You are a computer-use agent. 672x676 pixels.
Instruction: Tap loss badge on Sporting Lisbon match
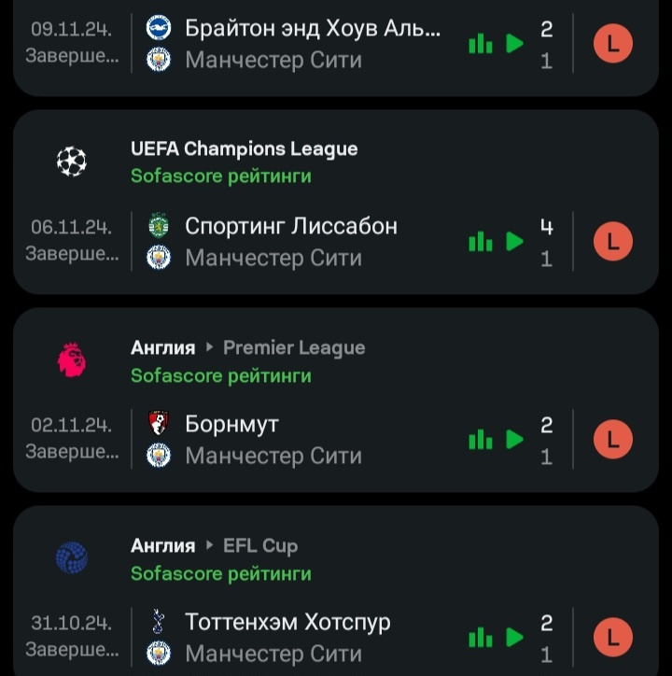[x=613, y=242]
